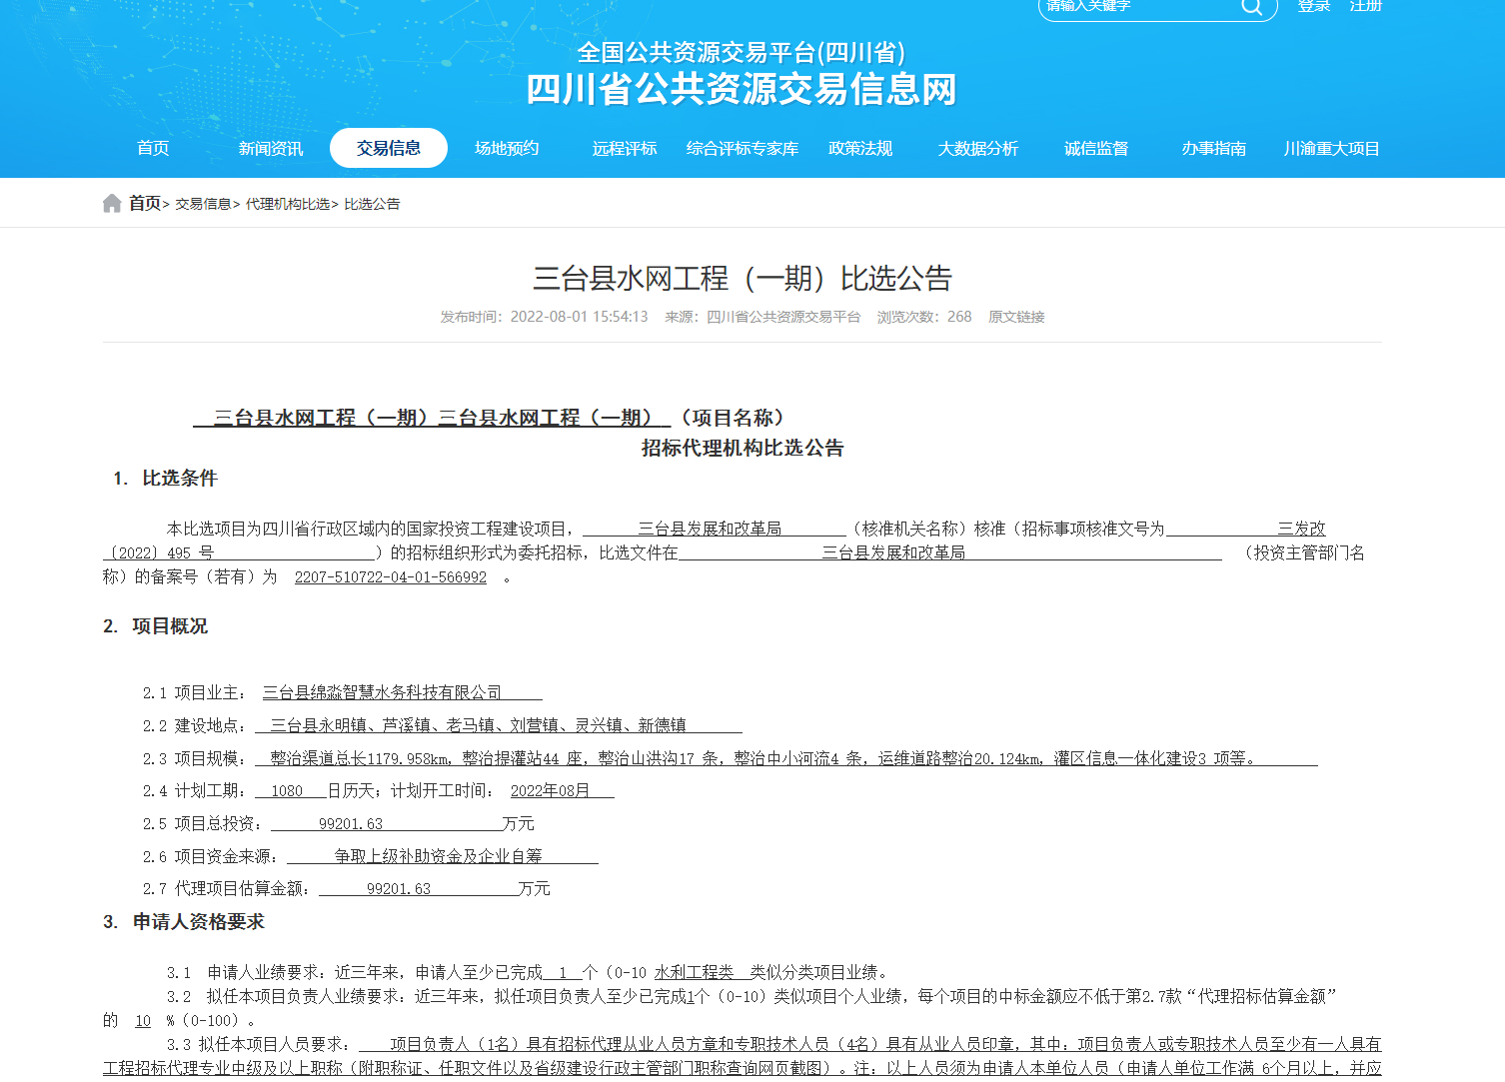The width and height of the screenshot is (1505, 1082).
Task: Open the 原文链接 original link
Action: 1016,317
